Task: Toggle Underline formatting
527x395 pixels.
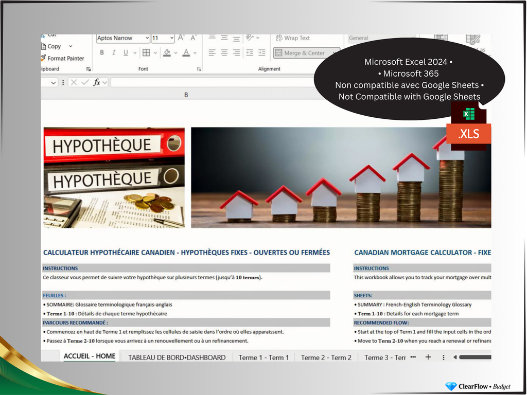Action: (x=126, y=53)
